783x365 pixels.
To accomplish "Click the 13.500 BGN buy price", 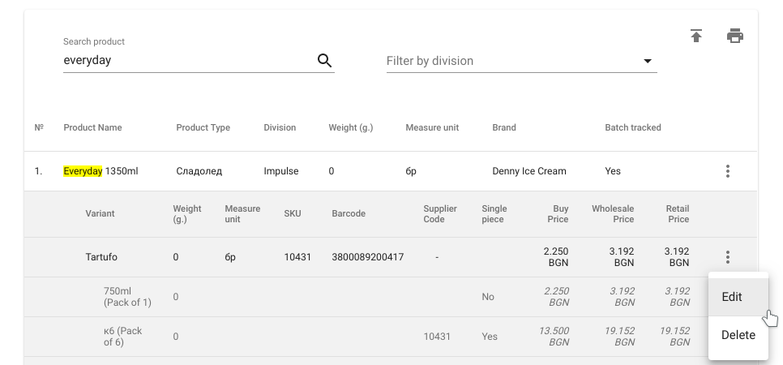I will [554, 337].
